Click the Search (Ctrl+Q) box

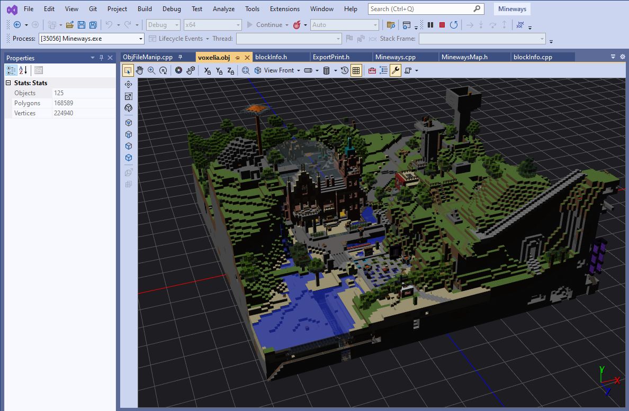pyautogui.click(x=426, y=9)
